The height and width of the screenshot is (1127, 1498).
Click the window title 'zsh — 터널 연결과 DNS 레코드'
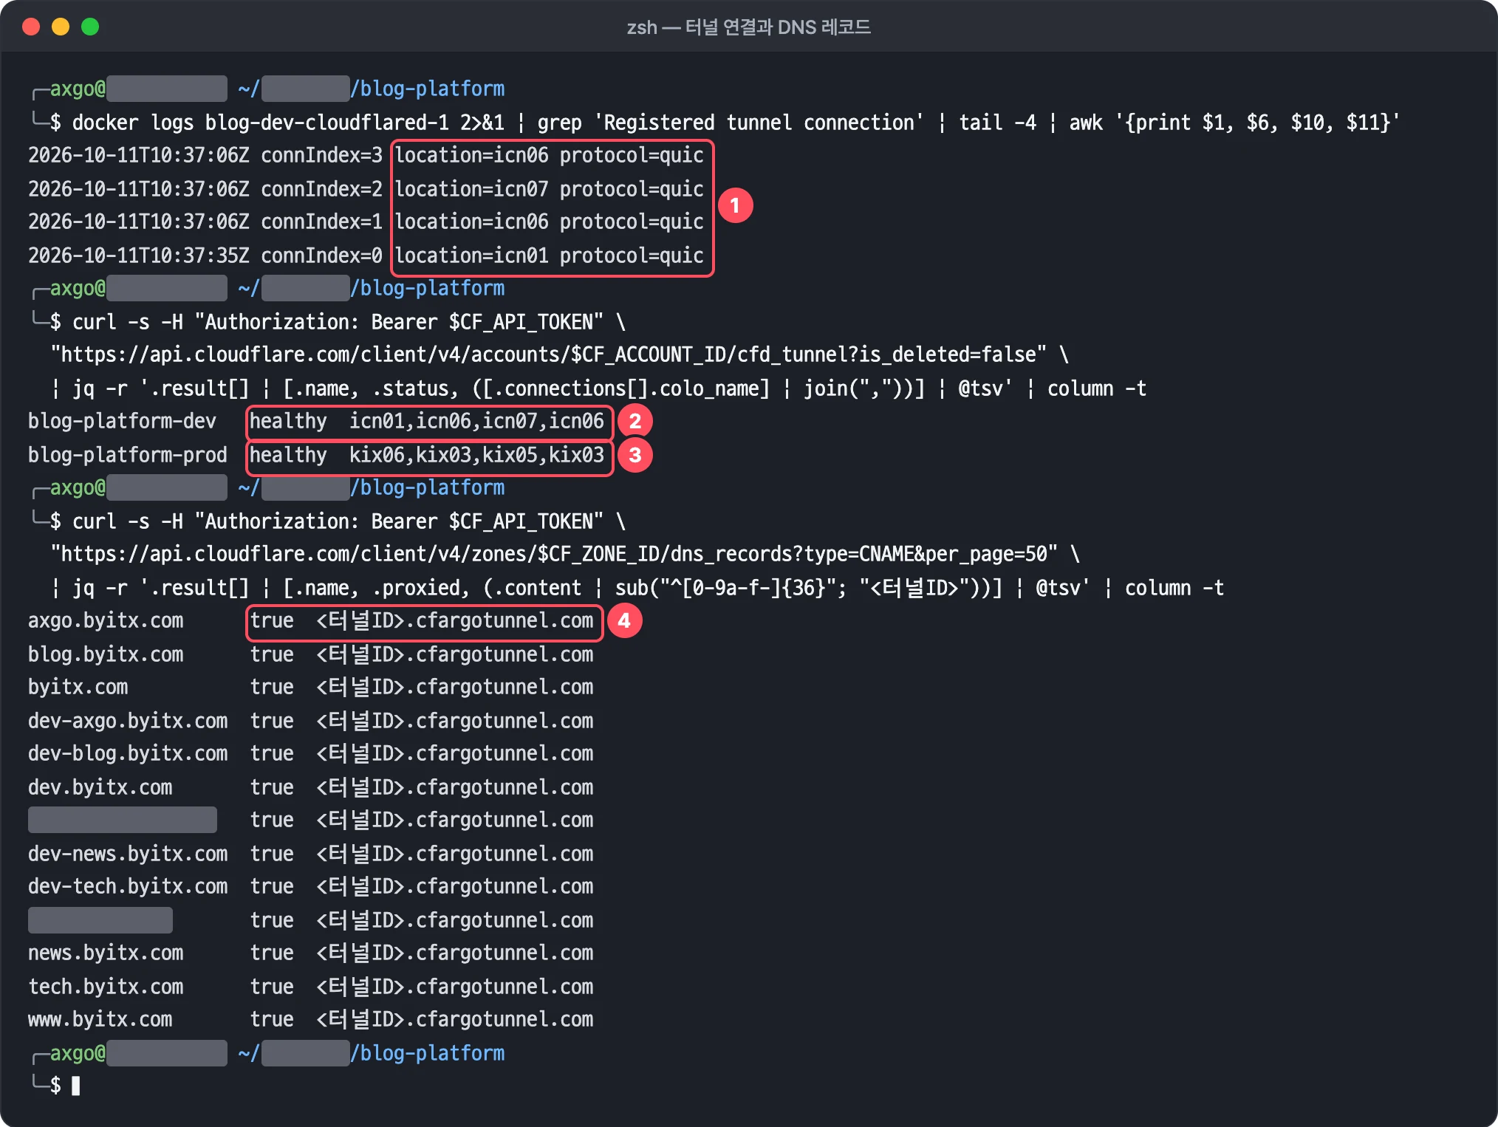click(x=748, y=27)
